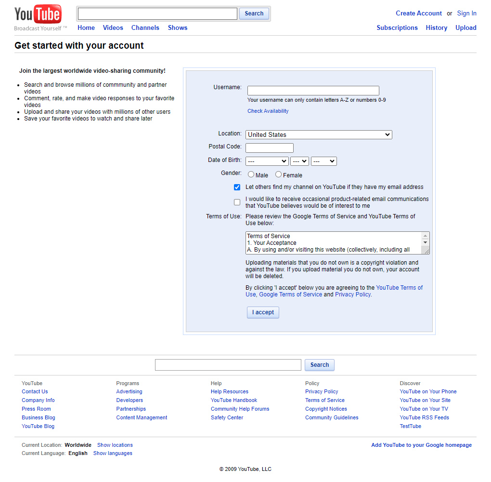Open the YouTube RSS Feeds link
This screenshot has width=491, height=482.
424,418
